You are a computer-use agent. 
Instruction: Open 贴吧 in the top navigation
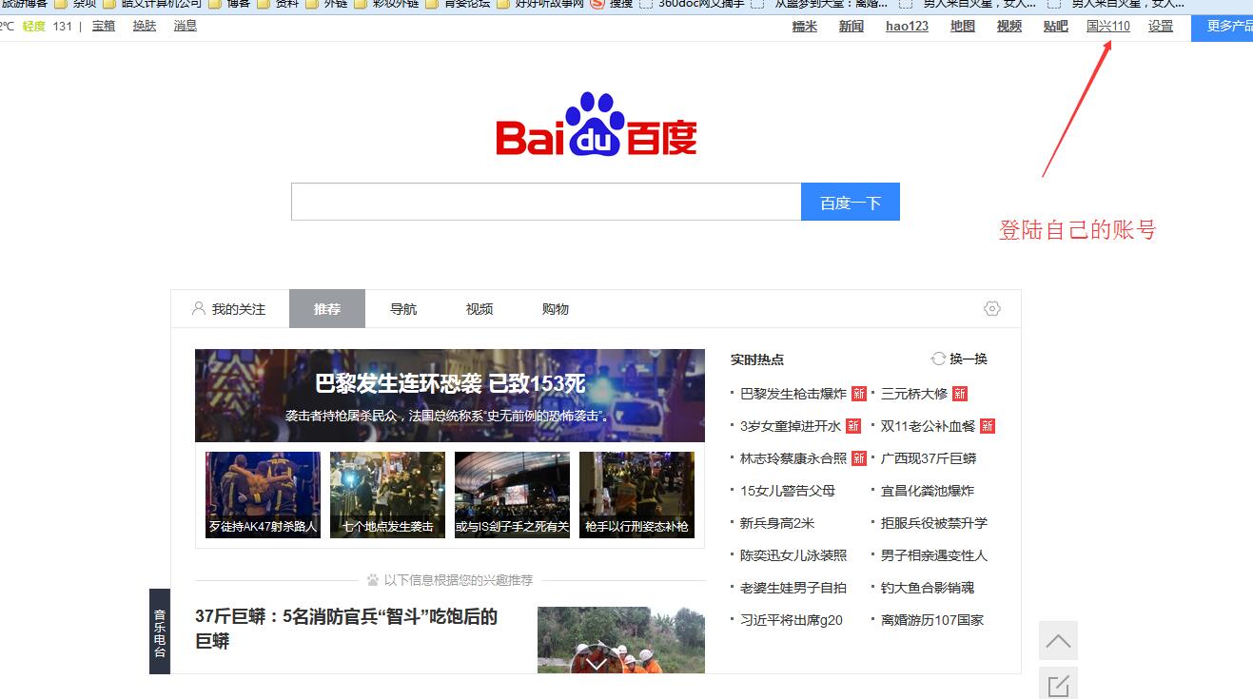tap(1056, 27)
